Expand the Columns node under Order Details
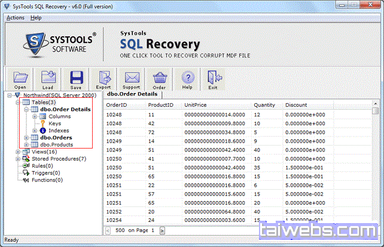 [35, 116]
